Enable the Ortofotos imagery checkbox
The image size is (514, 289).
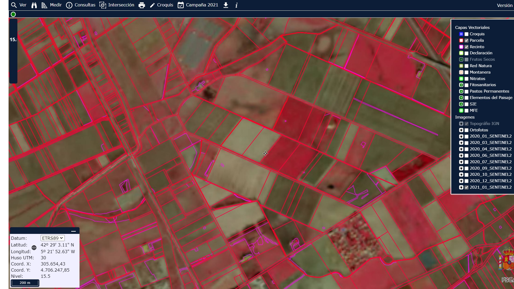point(467,130)
